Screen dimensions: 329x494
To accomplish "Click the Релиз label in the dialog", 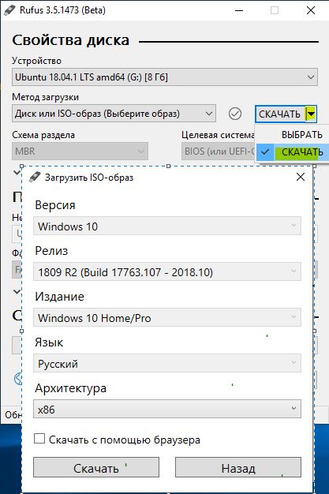I will [51, 251].
